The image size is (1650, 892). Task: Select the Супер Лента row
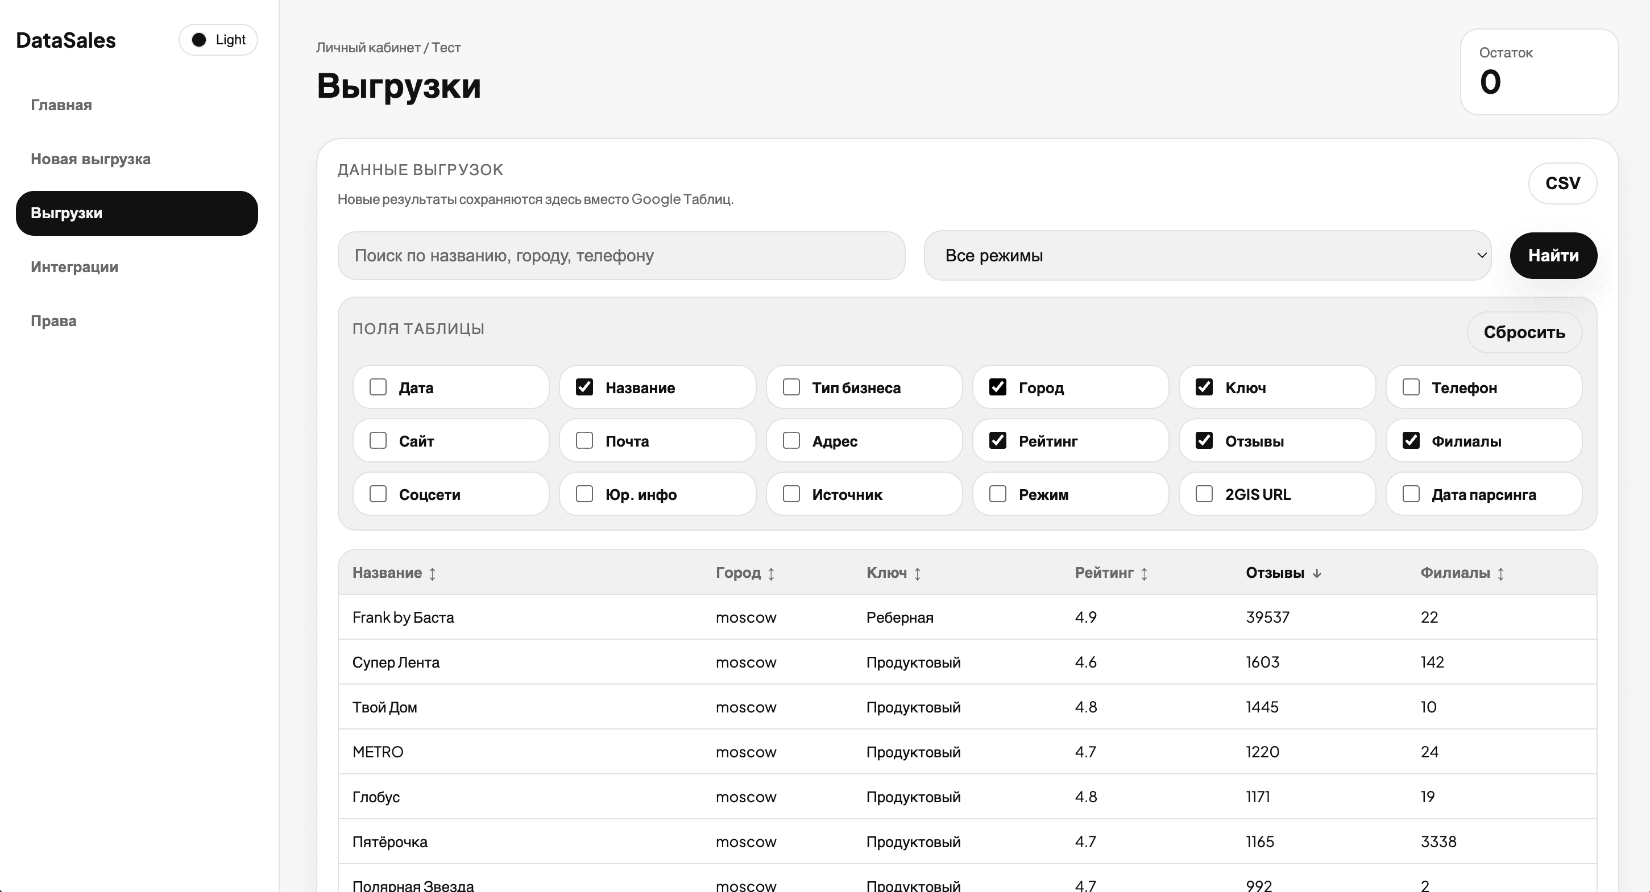pos(967,662)
